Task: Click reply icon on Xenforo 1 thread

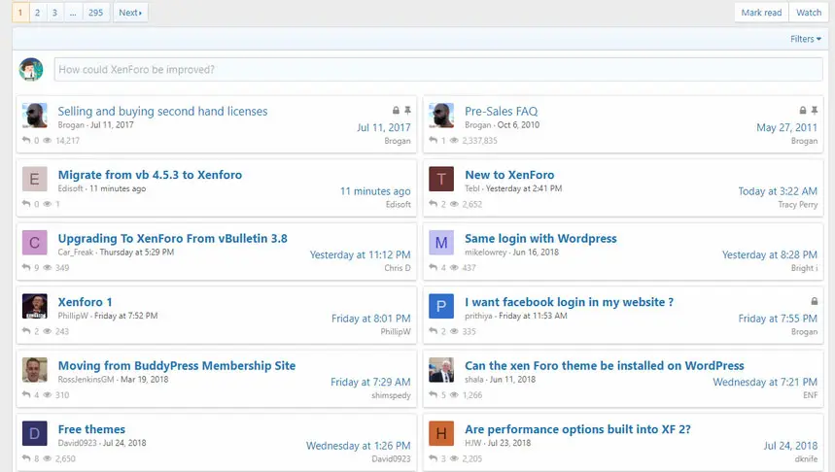Action: click(26, 331)
